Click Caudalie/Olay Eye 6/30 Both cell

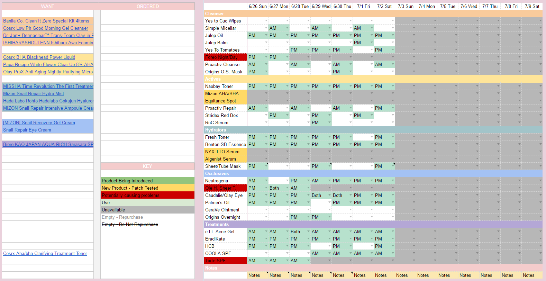coord(342,195)
